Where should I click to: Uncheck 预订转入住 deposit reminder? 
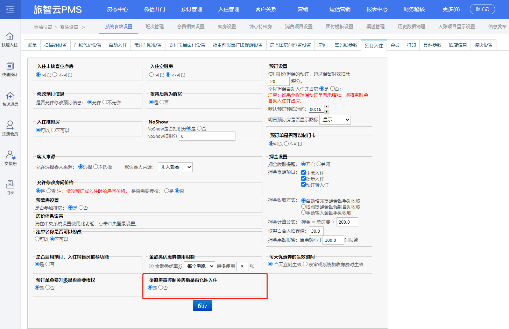[x=303, y=185]
